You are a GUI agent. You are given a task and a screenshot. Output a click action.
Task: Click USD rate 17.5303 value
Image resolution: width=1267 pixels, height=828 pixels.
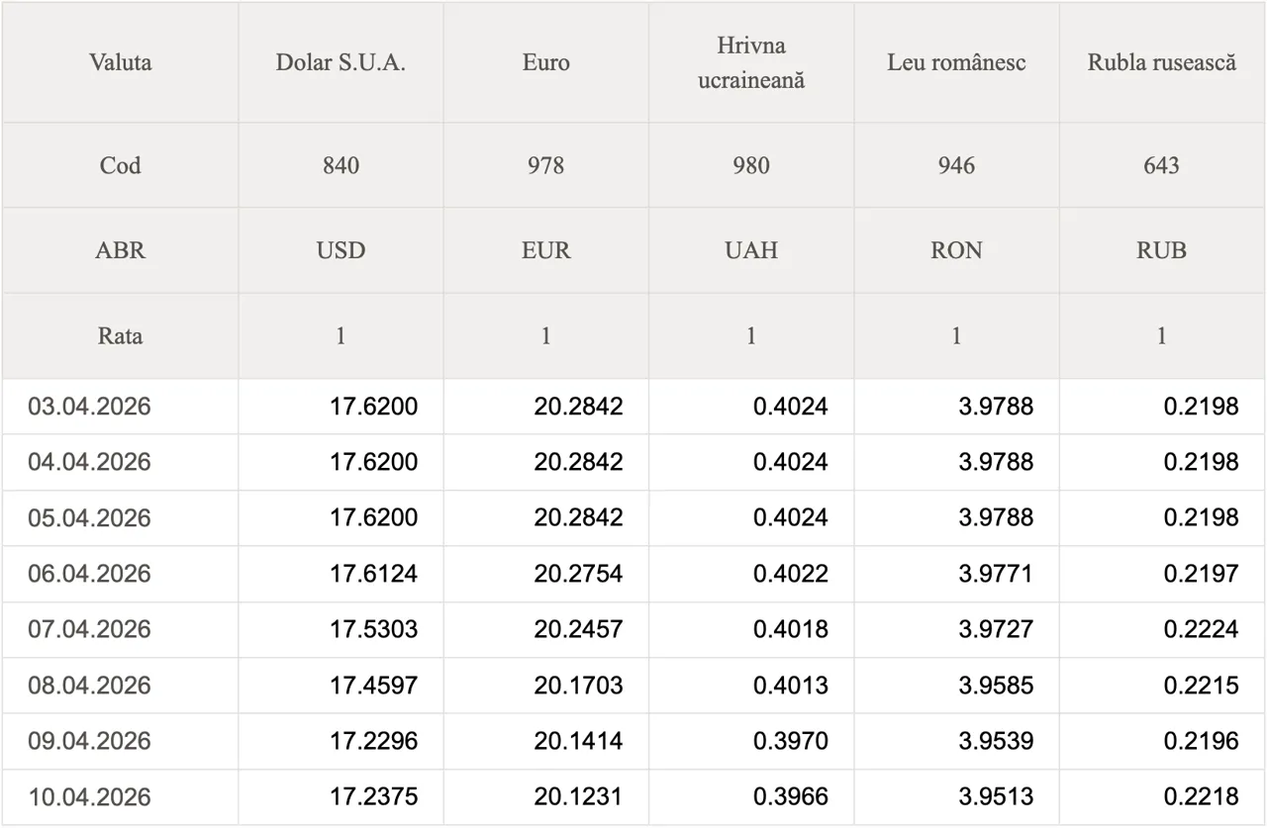coord(373,629)
